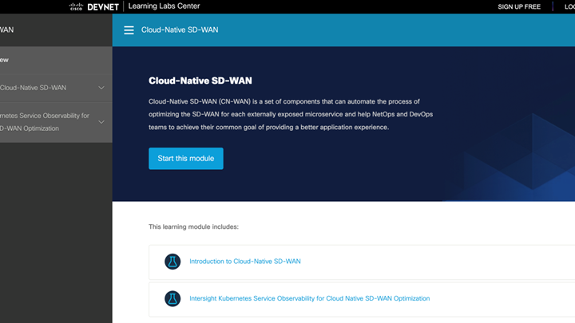Viewport: 575px width, 323px height.
Task: Expand the Service Observability sidebar chevron
Action: pos(101,122)
